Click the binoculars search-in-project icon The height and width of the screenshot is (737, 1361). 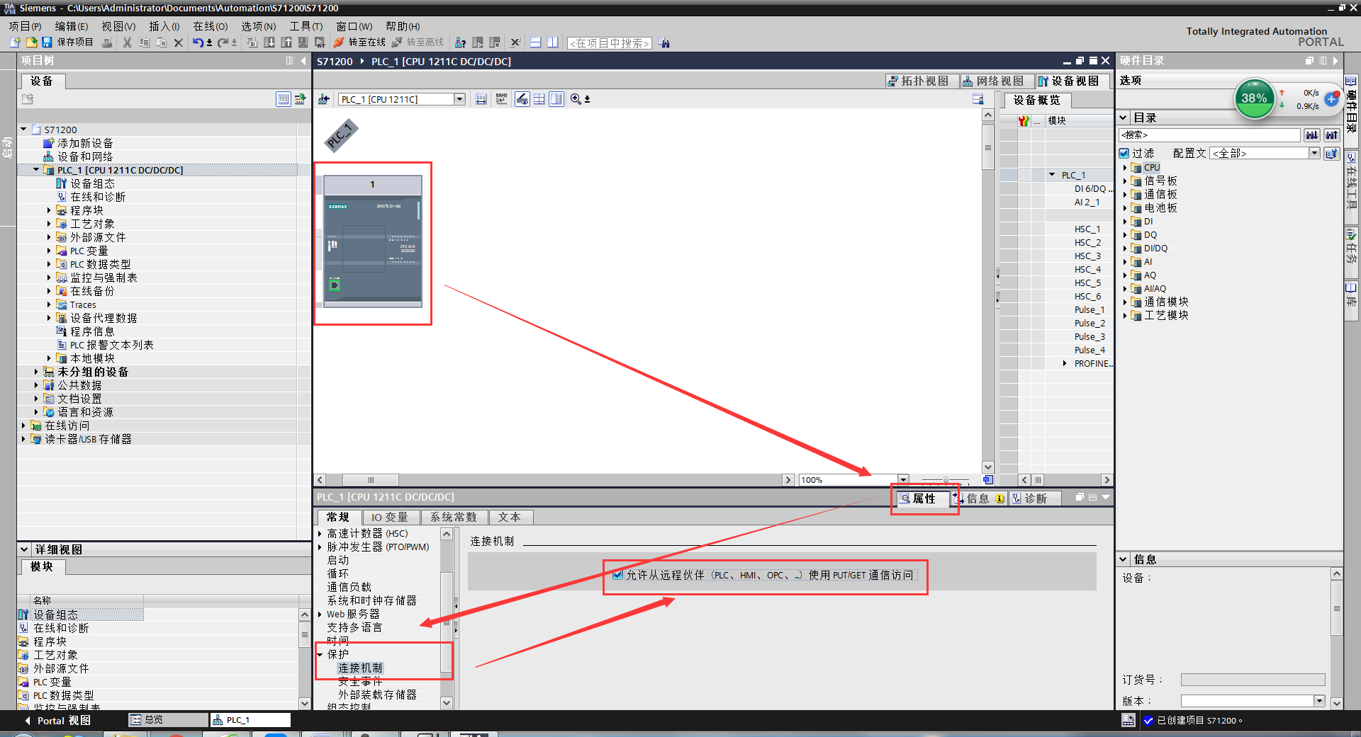pyautogui.click(x=664, y=42)
